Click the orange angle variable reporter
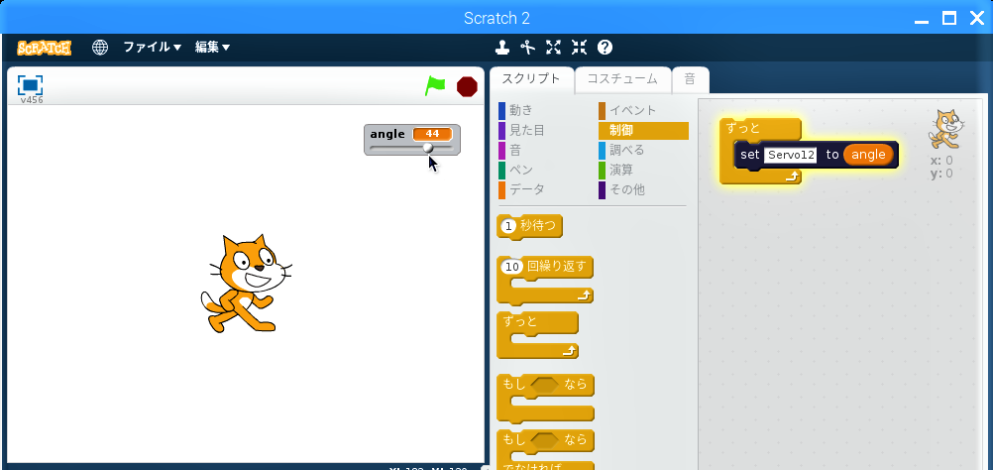The width and height of the screenshot is (993, 470). pyautogui.click(x=868, y=156)
